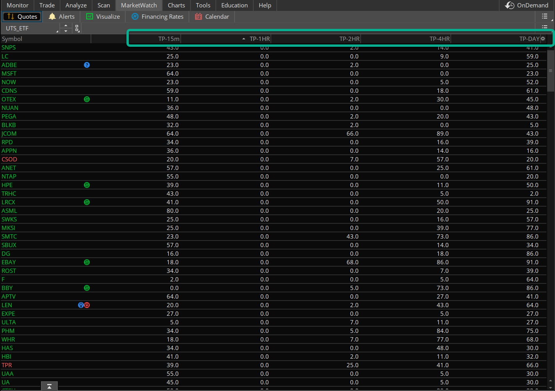This screenshot has height=391, width=555.
Task: Click the green icon beside HPE
Action: (87, 185)
